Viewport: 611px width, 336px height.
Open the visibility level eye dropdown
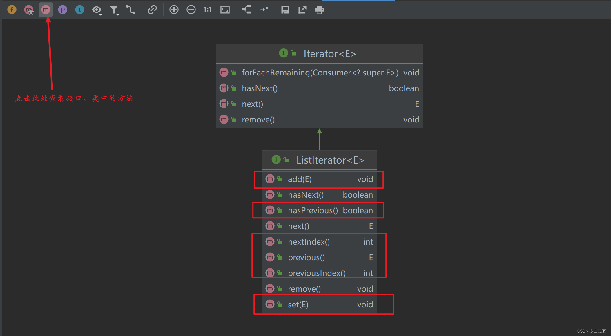(x=97, y=10)
